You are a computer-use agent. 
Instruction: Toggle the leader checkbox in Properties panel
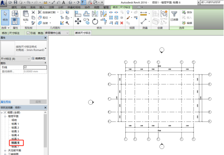point(25,67)
